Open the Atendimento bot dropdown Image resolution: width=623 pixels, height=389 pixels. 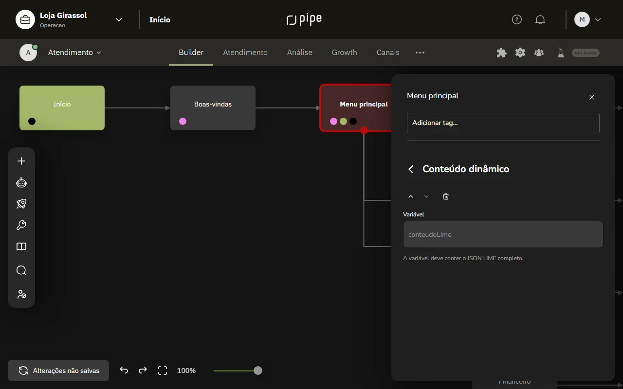pos(74,53)
